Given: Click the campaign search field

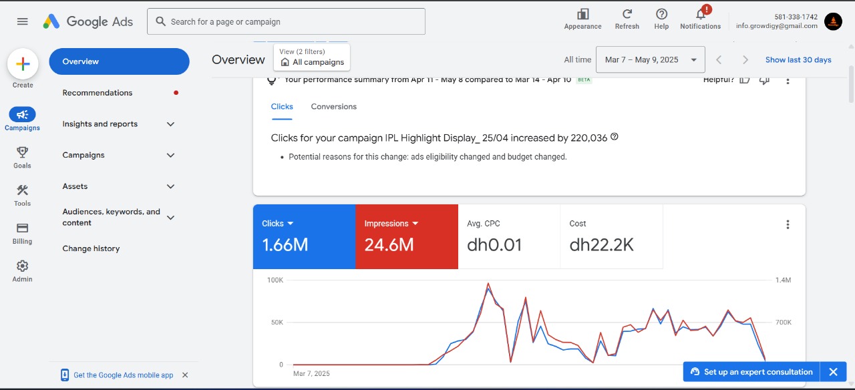Looking at the screenshot, I should (x=286, y=21).
